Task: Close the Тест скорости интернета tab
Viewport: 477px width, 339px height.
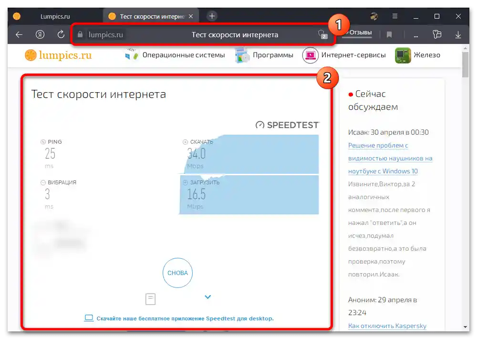Action: (x=191, y=16)
